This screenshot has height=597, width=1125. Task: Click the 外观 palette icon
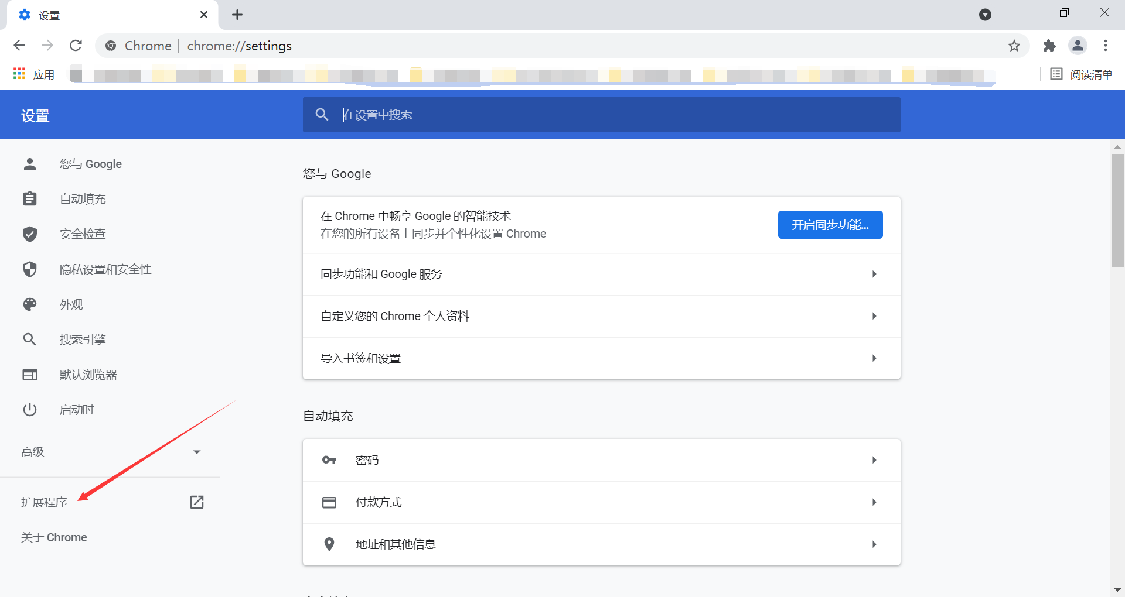[x=30, y=304]
